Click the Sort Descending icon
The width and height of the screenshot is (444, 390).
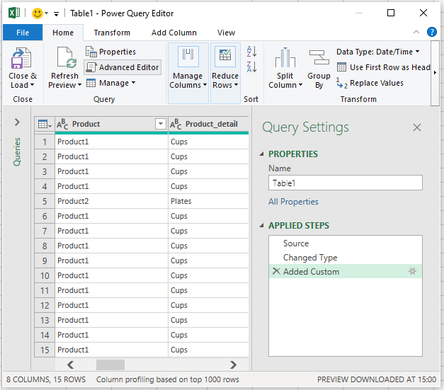point(251,67)
